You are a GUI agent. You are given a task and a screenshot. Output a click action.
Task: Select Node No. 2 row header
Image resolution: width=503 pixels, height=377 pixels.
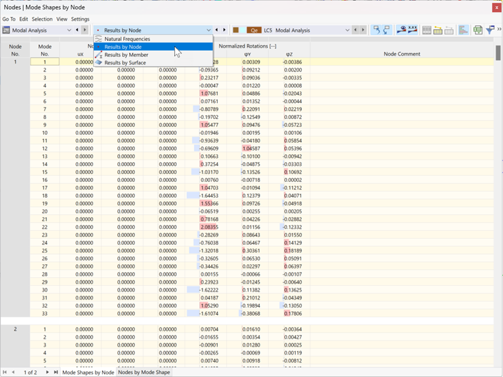pos(15,329)
